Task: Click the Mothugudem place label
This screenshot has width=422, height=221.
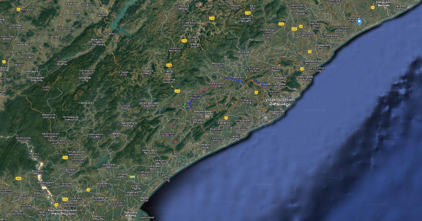Action: click(x=37, y=79)
